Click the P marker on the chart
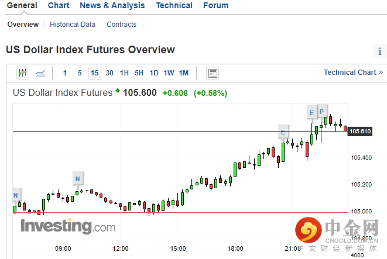 321,111
